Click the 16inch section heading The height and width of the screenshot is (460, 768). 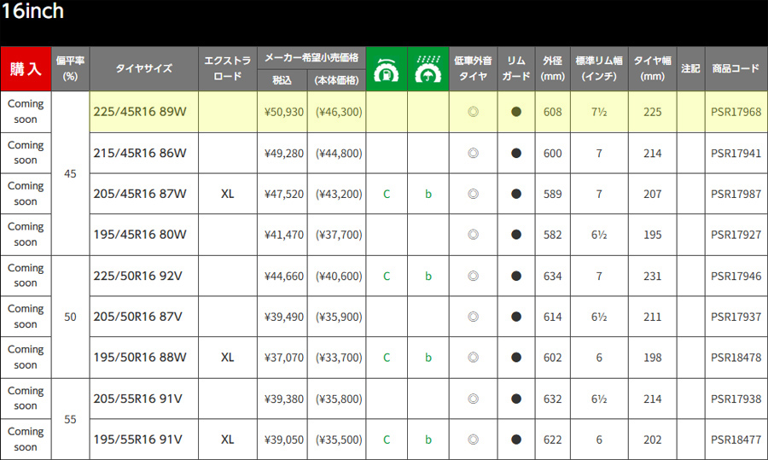click(32, 12)
